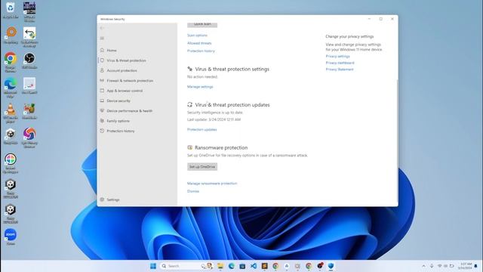The image size is (483, 272).
Task: Open Privacy Statement link
Action: pyautogui.click(x=340, y=70)
